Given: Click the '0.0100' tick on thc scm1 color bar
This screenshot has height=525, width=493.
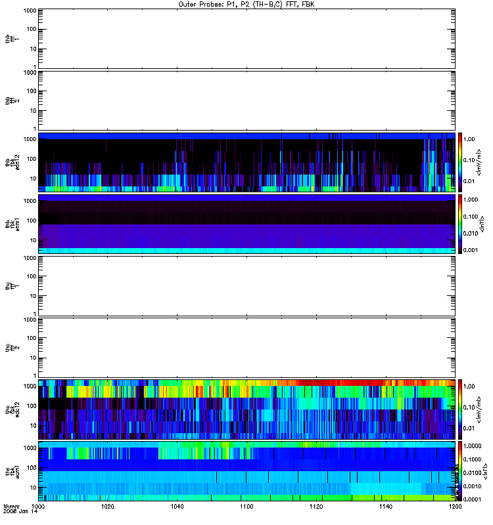Looking at the screenshot, I should pyautogui.click(x=472, y=472).
